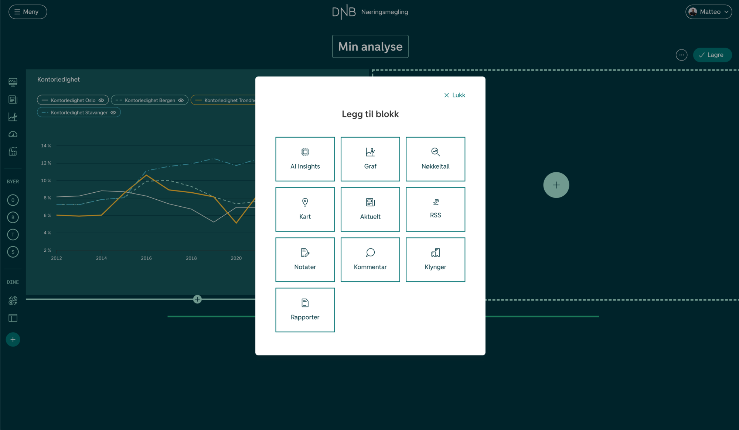
Task: Open the Meny hamburger menu
Action: pos(28,12)
